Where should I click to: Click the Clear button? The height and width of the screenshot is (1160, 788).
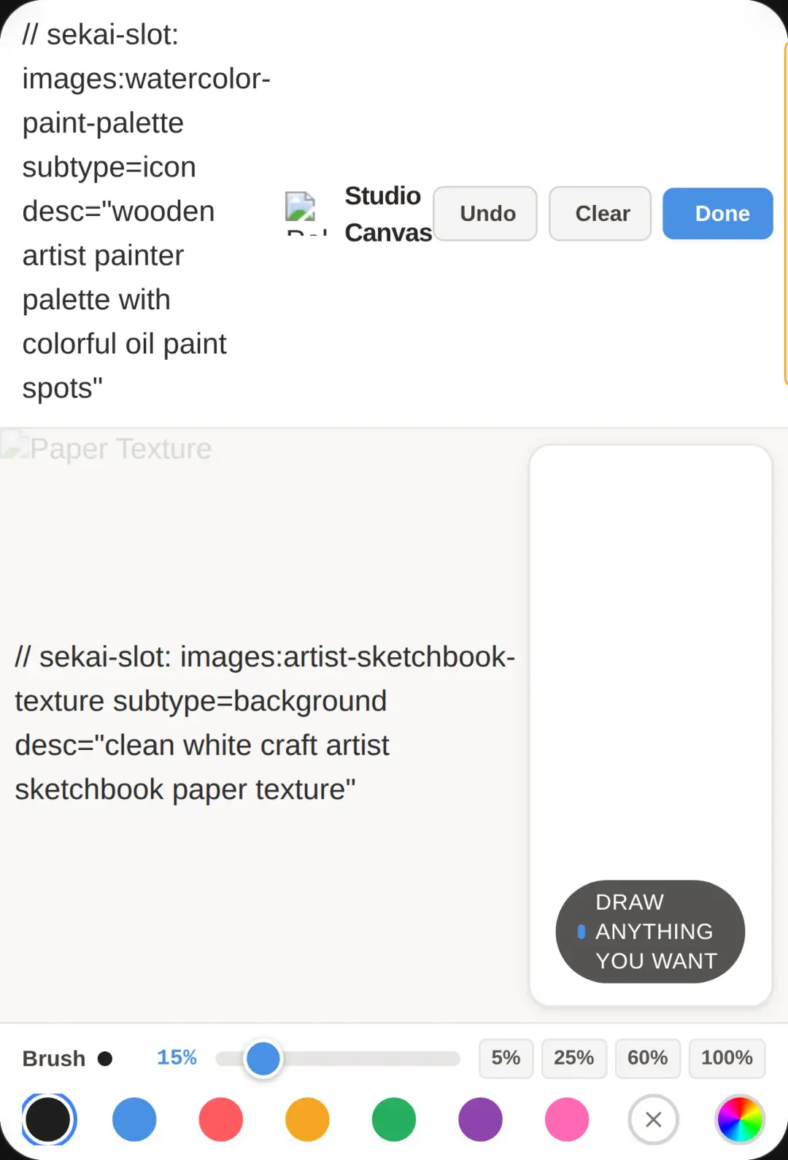600,214
